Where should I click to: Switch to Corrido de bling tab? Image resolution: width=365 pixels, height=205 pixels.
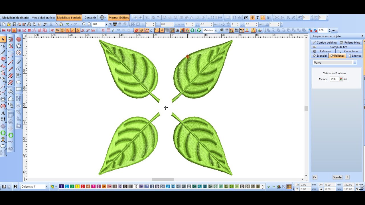click(x=324, y=42)
